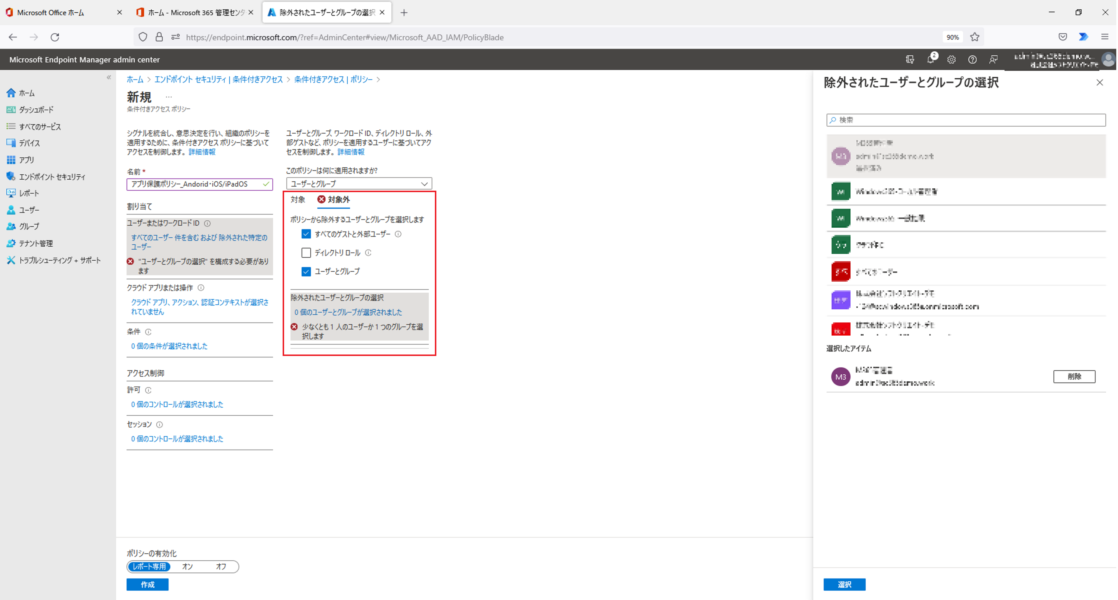Open the ダッシュボード sidebar item

[x=36, y=110]
